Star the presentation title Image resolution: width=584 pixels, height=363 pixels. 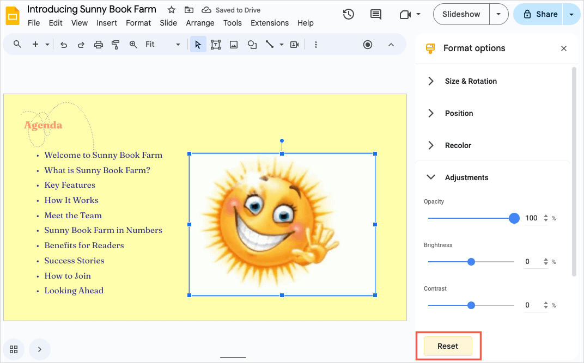[172, 10]
